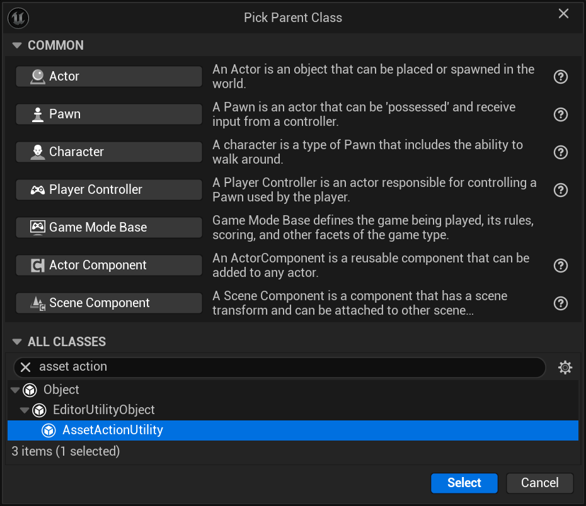The width and height of the screenshot is (586, 506).
Task: Open help for Scene Component class
Action: [x=560, y=303]
